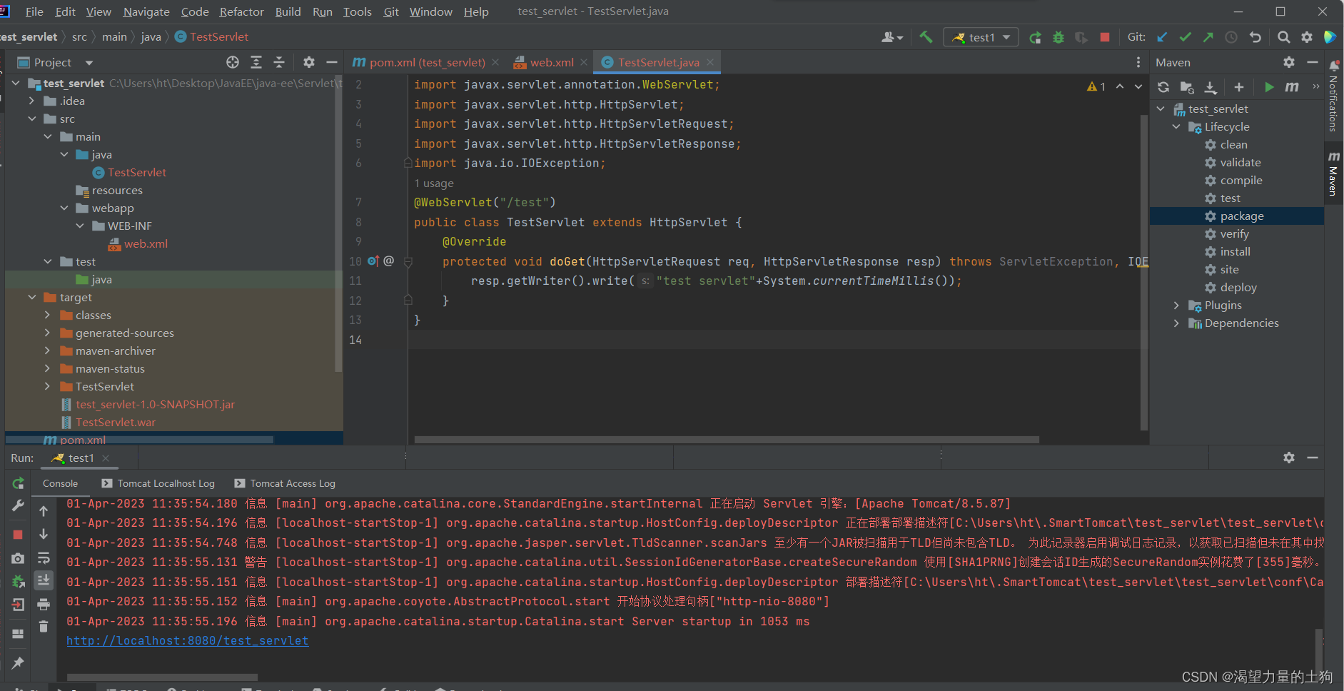Close the TestServlet.java editor tab
This screenshot has width=1344, height=691.
[x=710, y=62]
